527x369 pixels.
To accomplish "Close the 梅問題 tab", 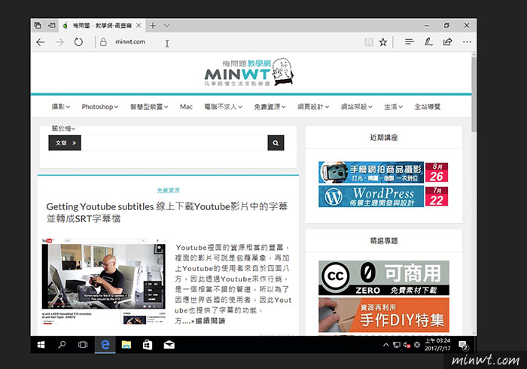I will tap(139, 26).
